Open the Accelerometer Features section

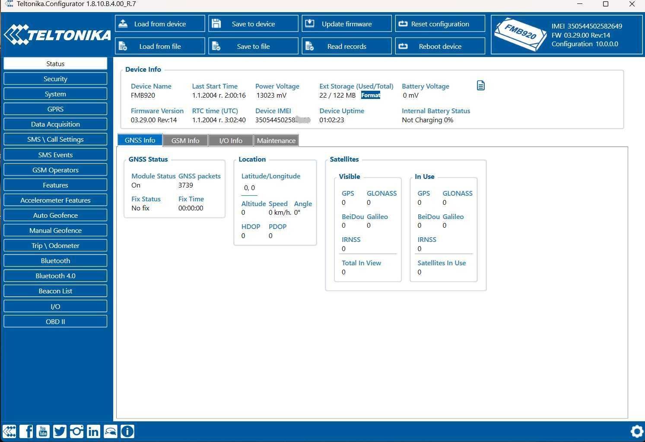tap(55, 200)
